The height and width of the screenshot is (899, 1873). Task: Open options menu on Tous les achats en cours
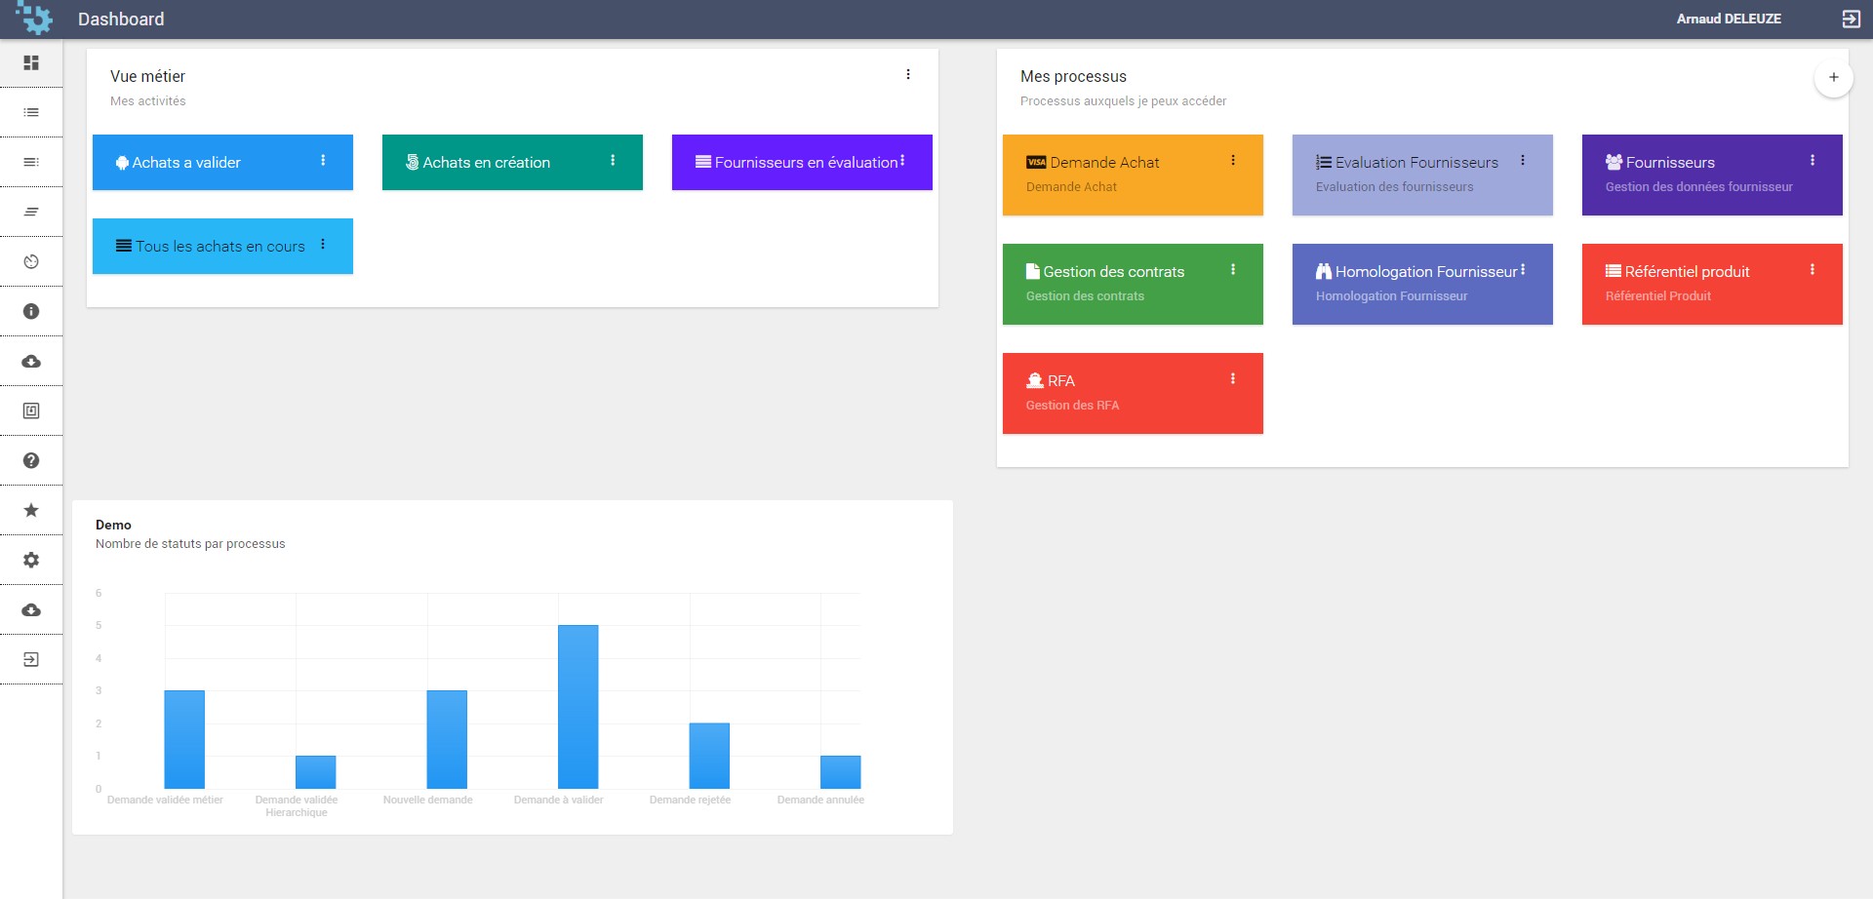(x=323, y=244)
